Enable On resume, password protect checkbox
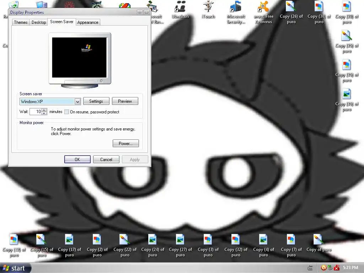This screenshot has width=364, height=273. coord(66,112)
